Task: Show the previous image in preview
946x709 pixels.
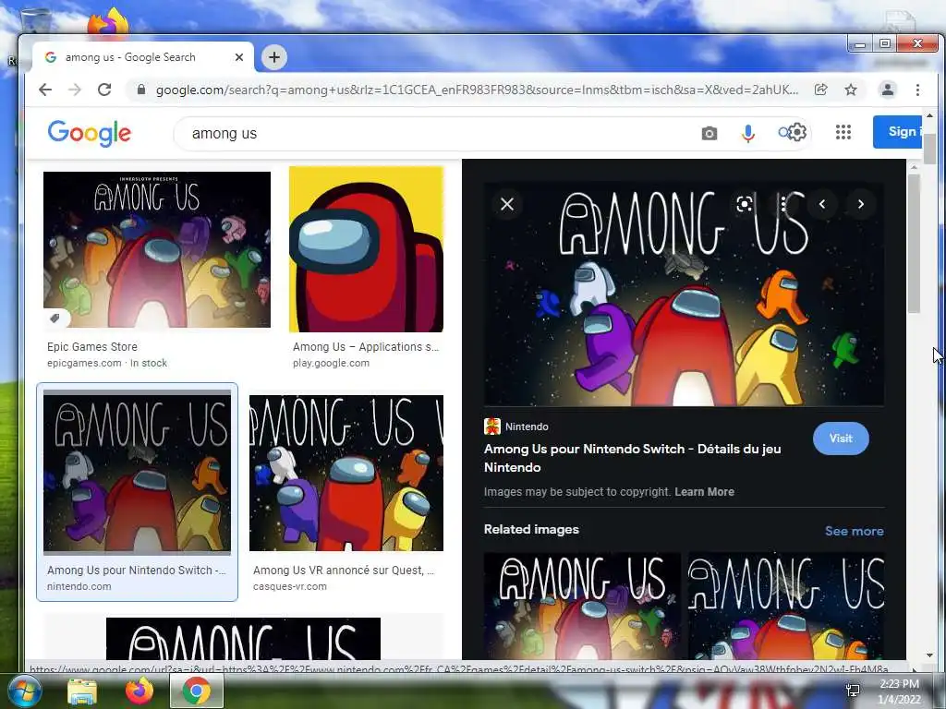Action: coord(821,204)
